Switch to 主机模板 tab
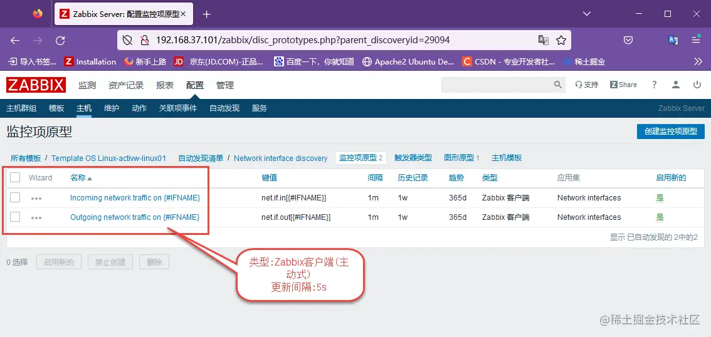This screenshot has width=711, height=337. (507, 158)
